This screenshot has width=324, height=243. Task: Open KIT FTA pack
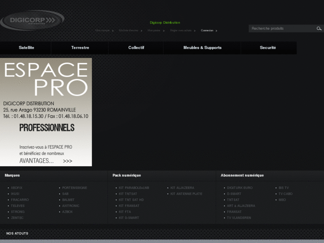(x=125, y=212)
